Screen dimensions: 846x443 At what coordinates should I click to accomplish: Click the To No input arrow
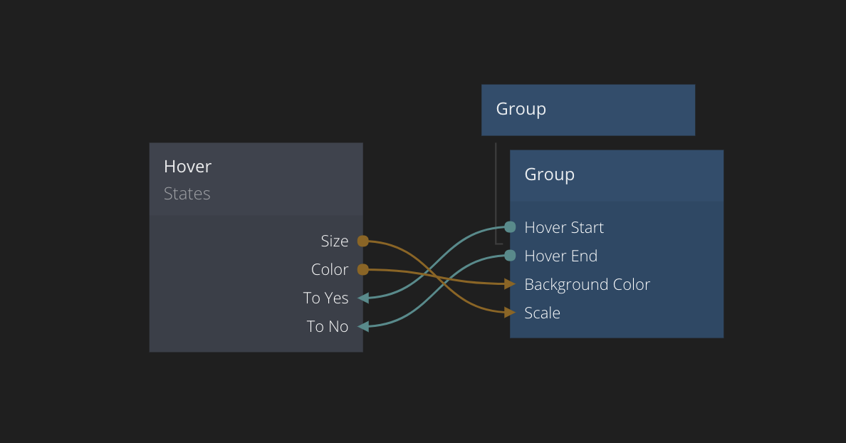click(x=363, y=326)
